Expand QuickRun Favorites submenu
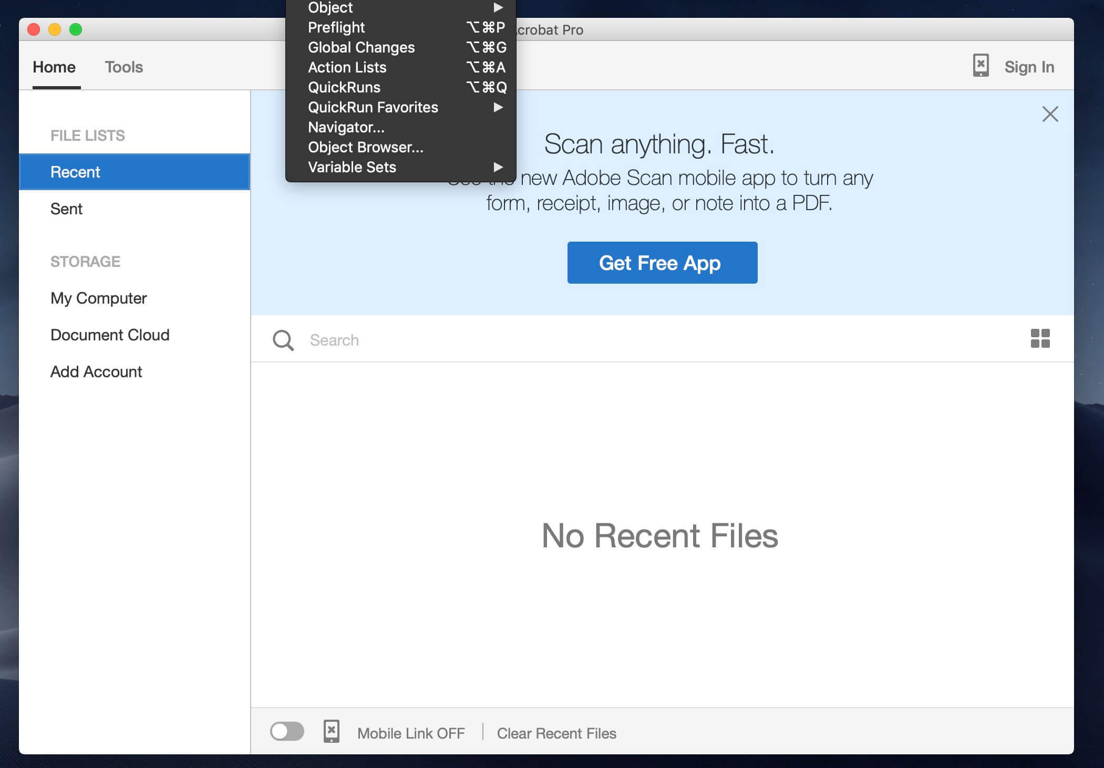The width and height of the screenshot is (1104, 768). coord(401,107)
